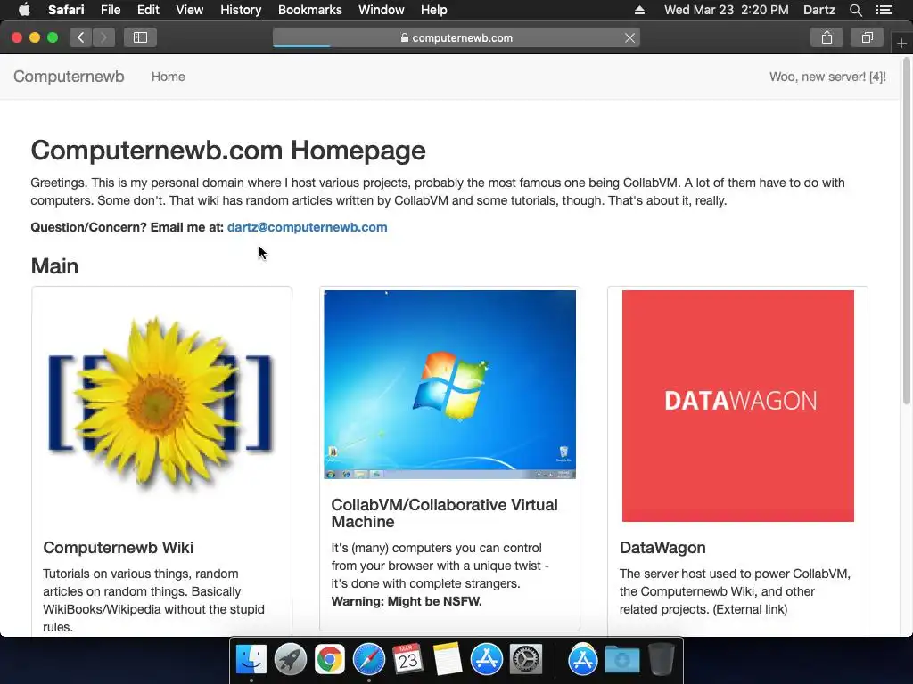Viewport: 913px width, 684px height.
Task: Open Notes from the Dock
Action: 448,659
